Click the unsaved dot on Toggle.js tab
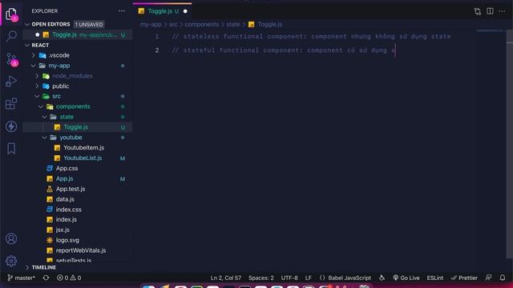The width and height of the screenshot is (513, 288). click(x=185, y=11)
